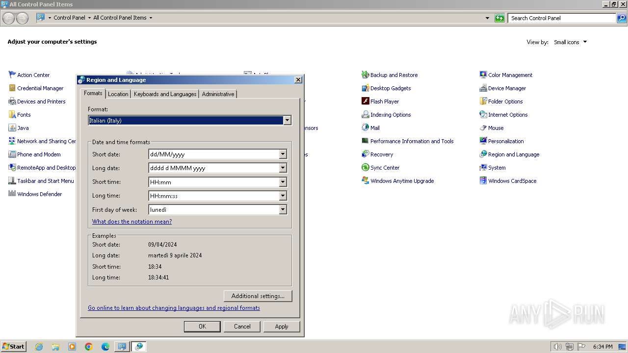
Task: Open the Short date format dropdown
Action: 283,154
